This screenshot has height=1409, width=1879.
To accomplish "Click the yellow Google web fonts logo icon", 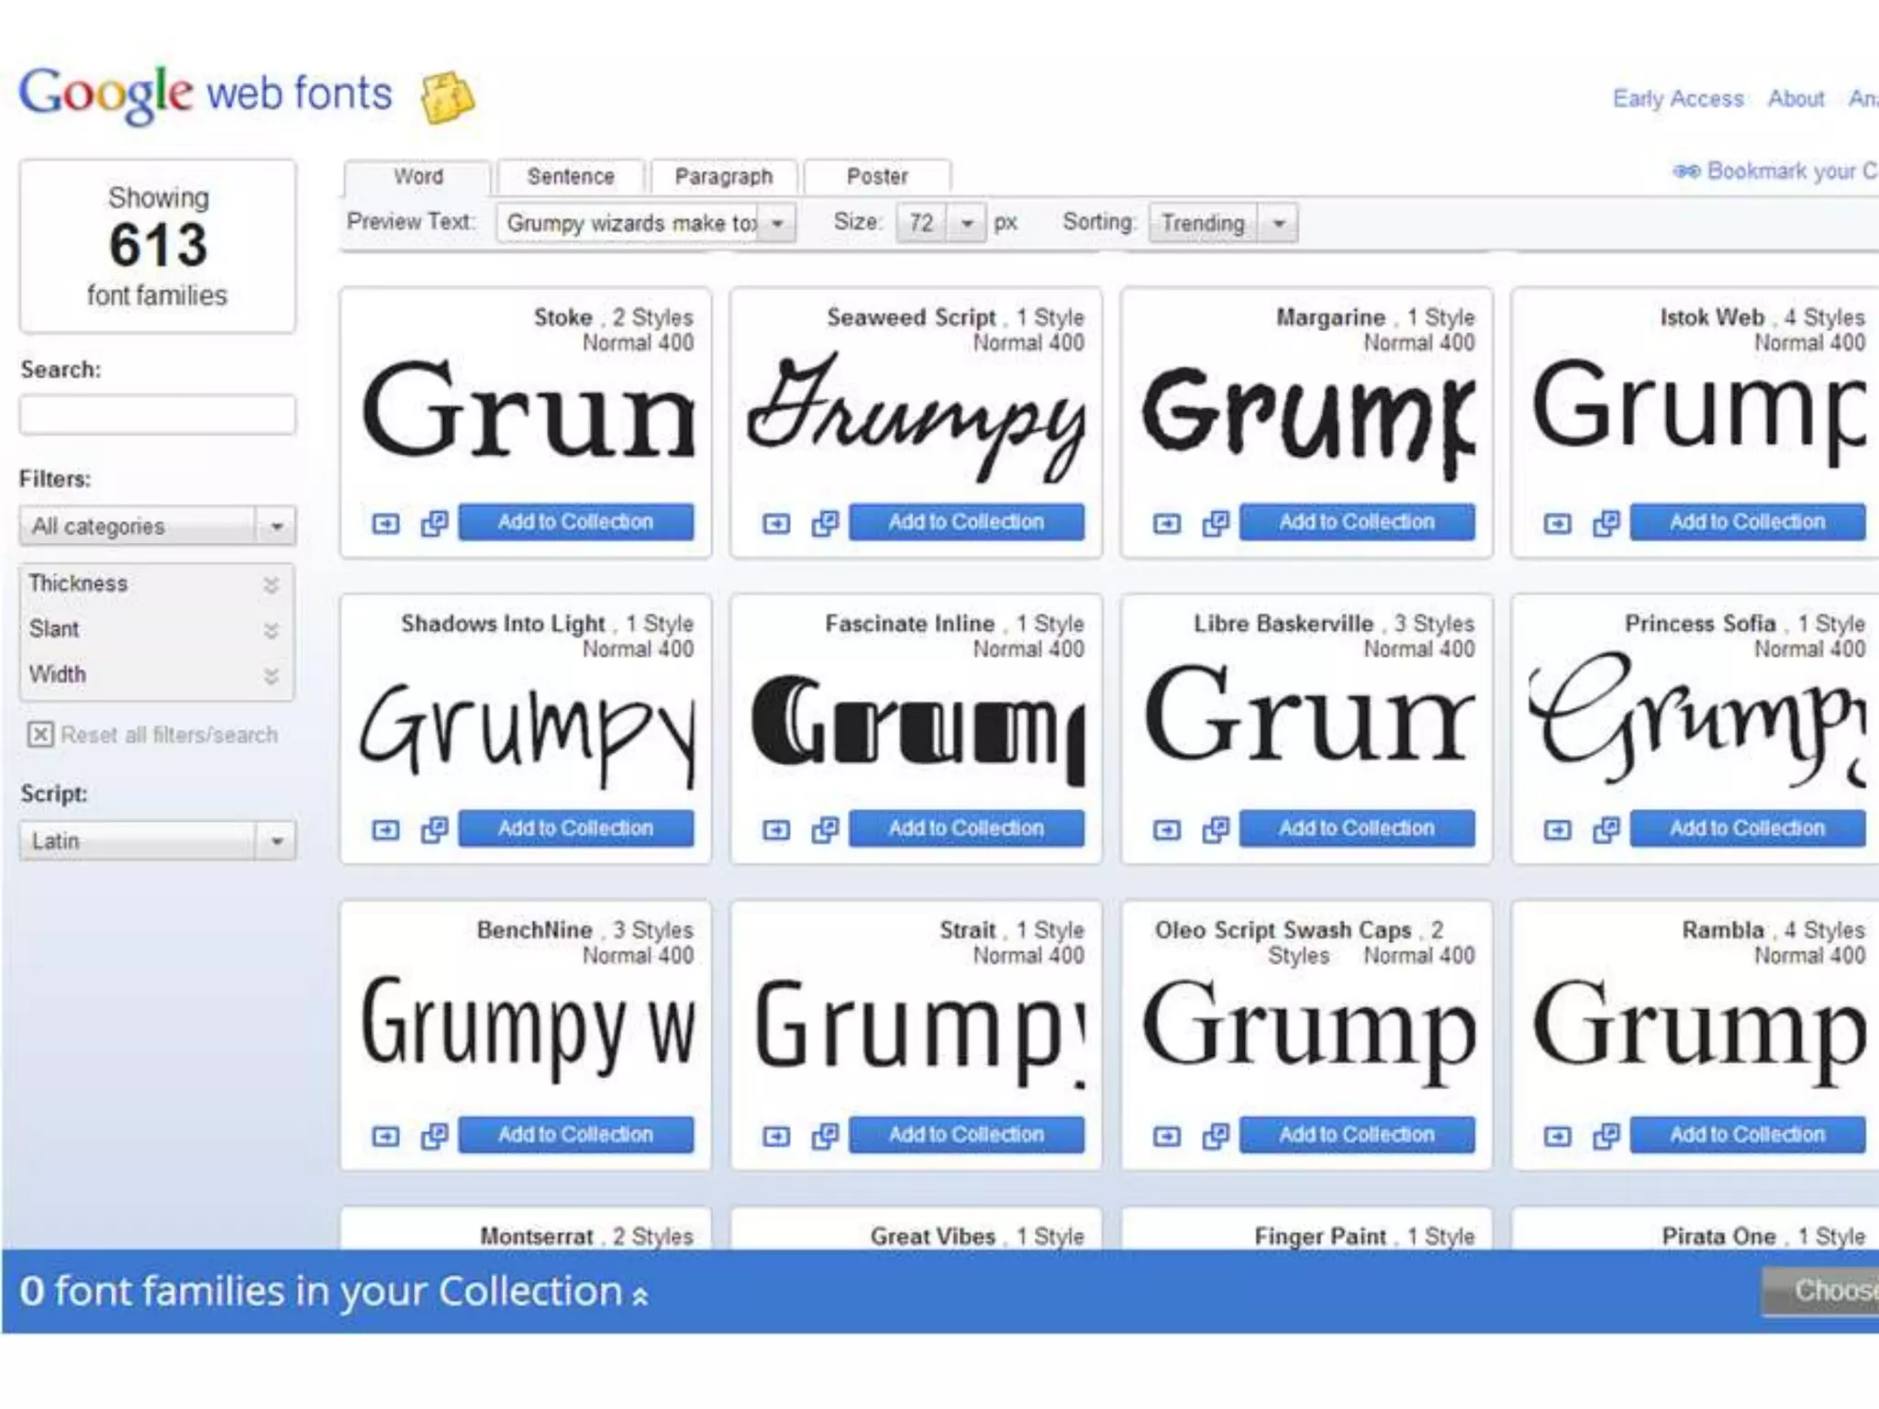I will point(447,97).
